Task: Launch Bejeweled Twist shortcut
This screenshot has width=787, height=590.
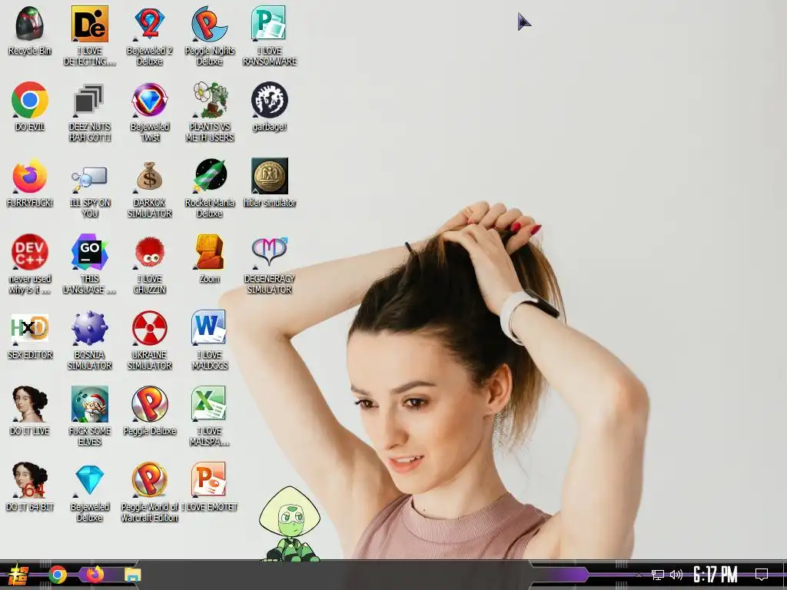Action: (150, 100)
